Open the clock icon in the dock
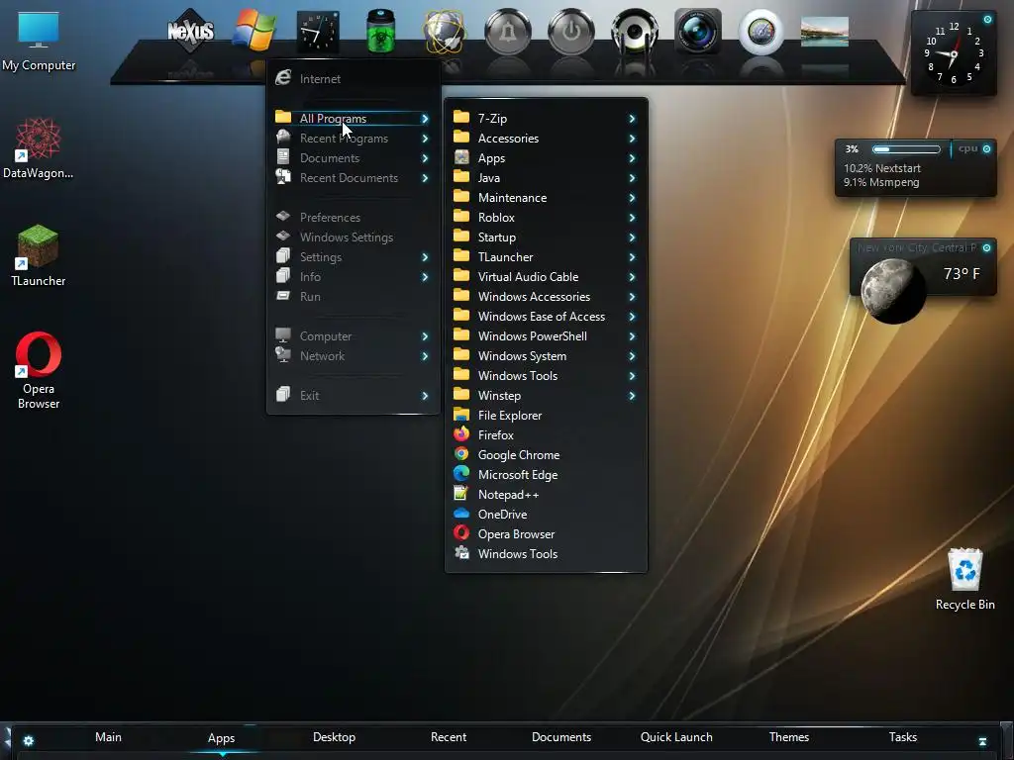Viewport: 1014px width, 760px height. (318, 31)
